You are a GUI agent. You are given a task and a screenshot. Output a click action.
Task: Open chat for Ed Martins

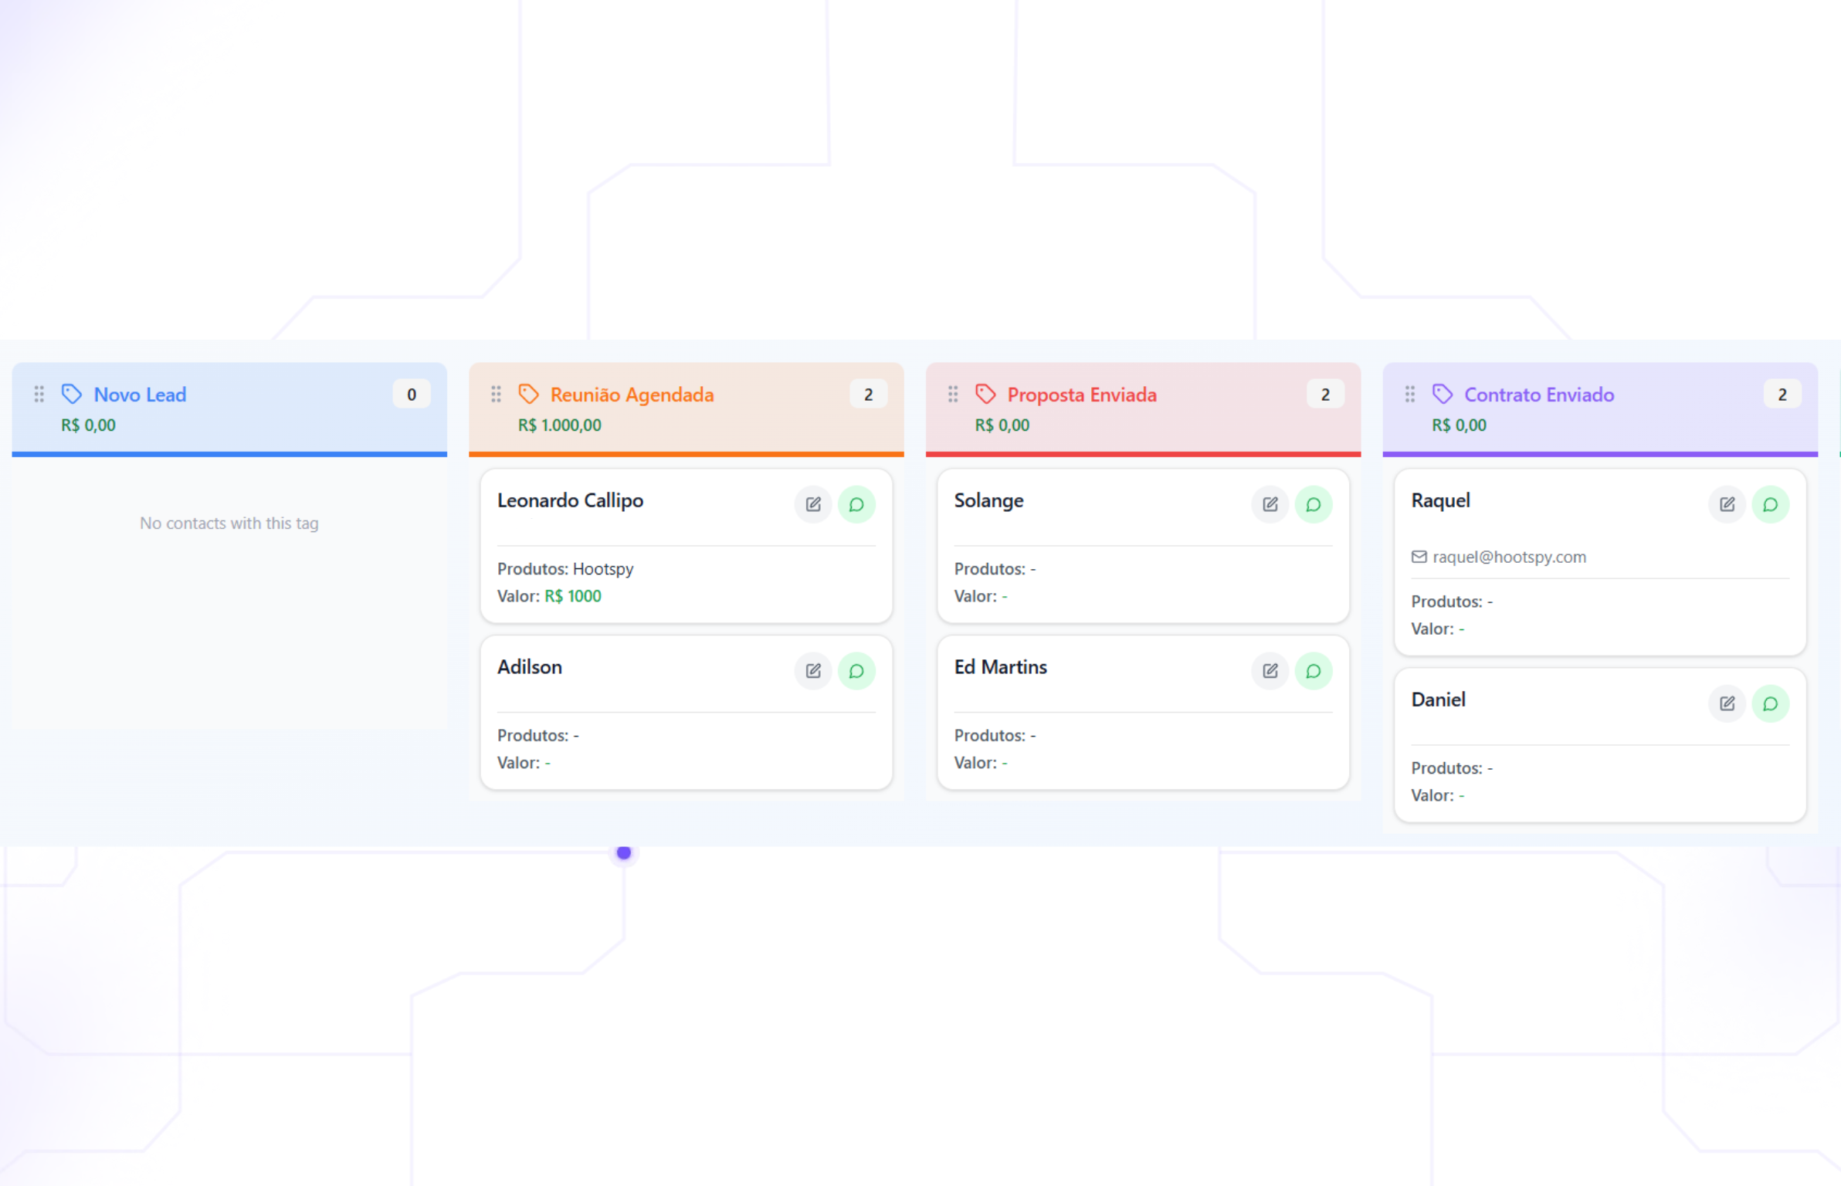(x=1314, y=671)
